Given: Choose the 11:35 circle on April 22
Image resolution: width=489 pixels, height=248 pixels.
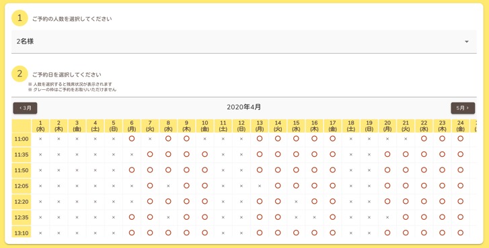Looking at the screenshot, I should click(x=424, y=154).
